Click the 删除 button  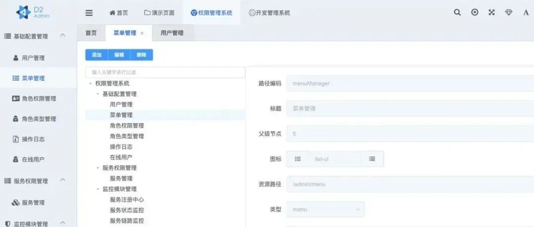[x=142, y=55]
